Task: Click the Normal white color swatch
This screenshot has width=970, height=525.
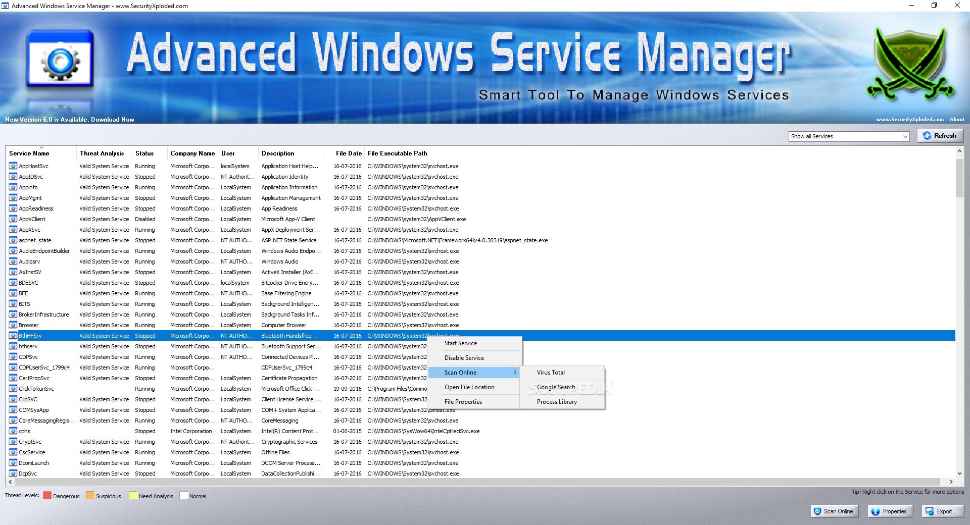Action: [184, 495]
